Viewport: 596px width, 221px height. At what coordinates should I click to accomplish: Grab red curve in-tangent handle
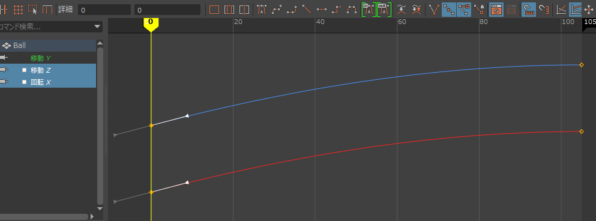coord(115,202)
